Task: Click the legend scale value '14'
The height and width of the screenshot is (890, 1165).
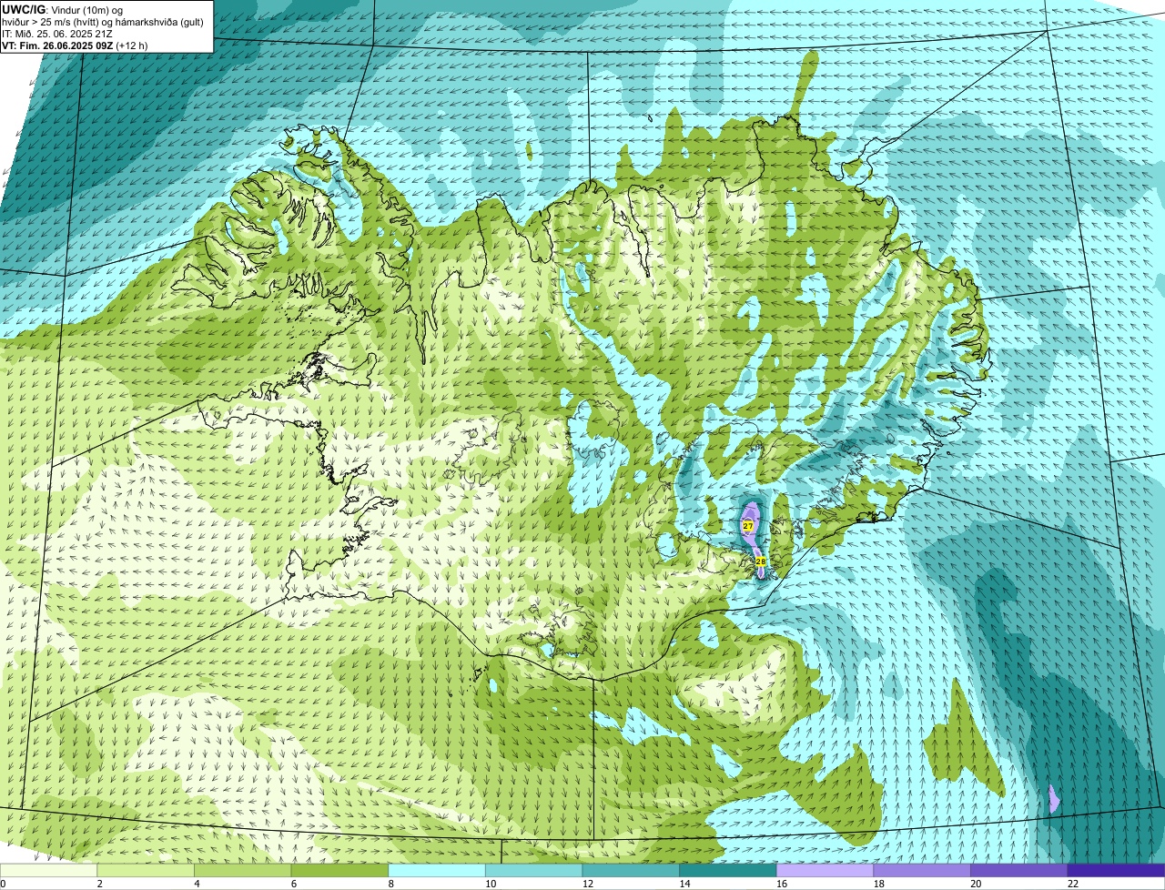Action: pyautogui.click(x=684, y=884)
